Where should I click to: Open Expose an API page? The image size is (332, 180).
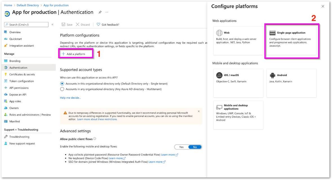click(x=18, y=95)
